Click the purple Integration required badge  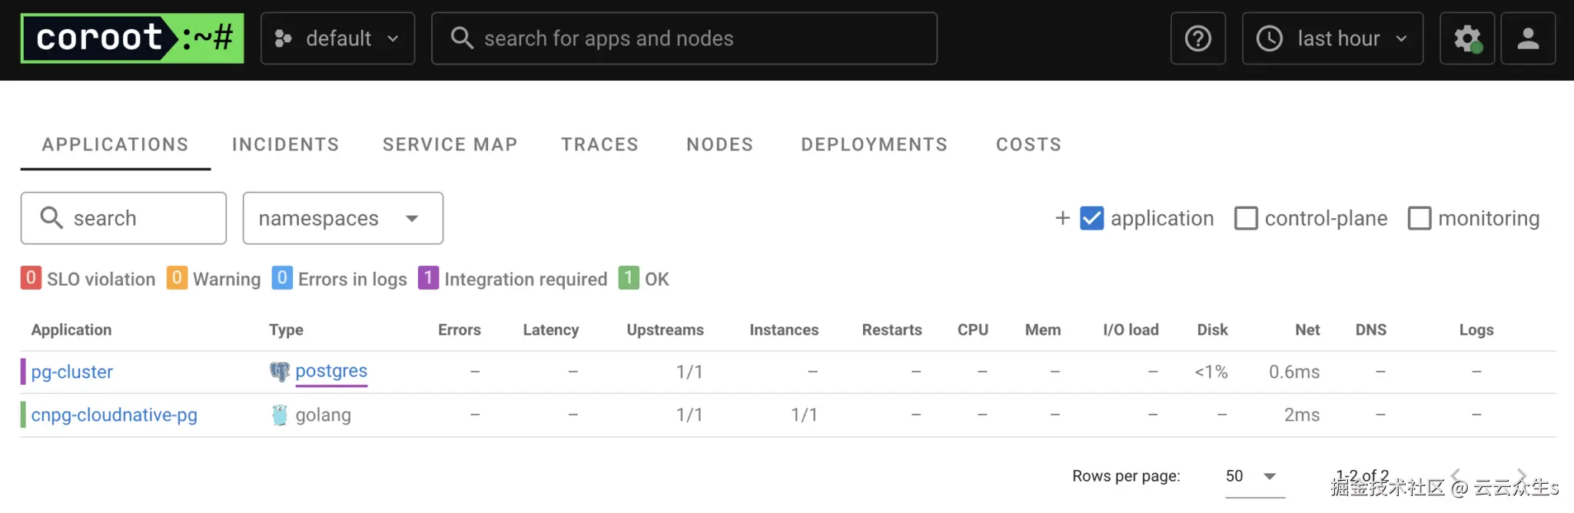[x=428, y=278]
